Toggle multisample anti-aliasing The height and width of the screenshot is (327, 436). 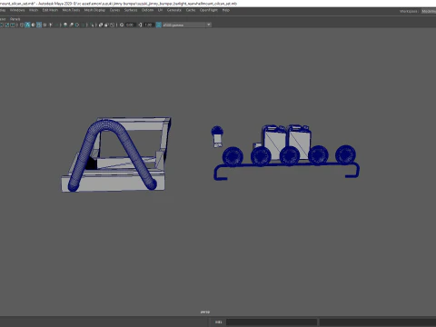coord(77,25)
